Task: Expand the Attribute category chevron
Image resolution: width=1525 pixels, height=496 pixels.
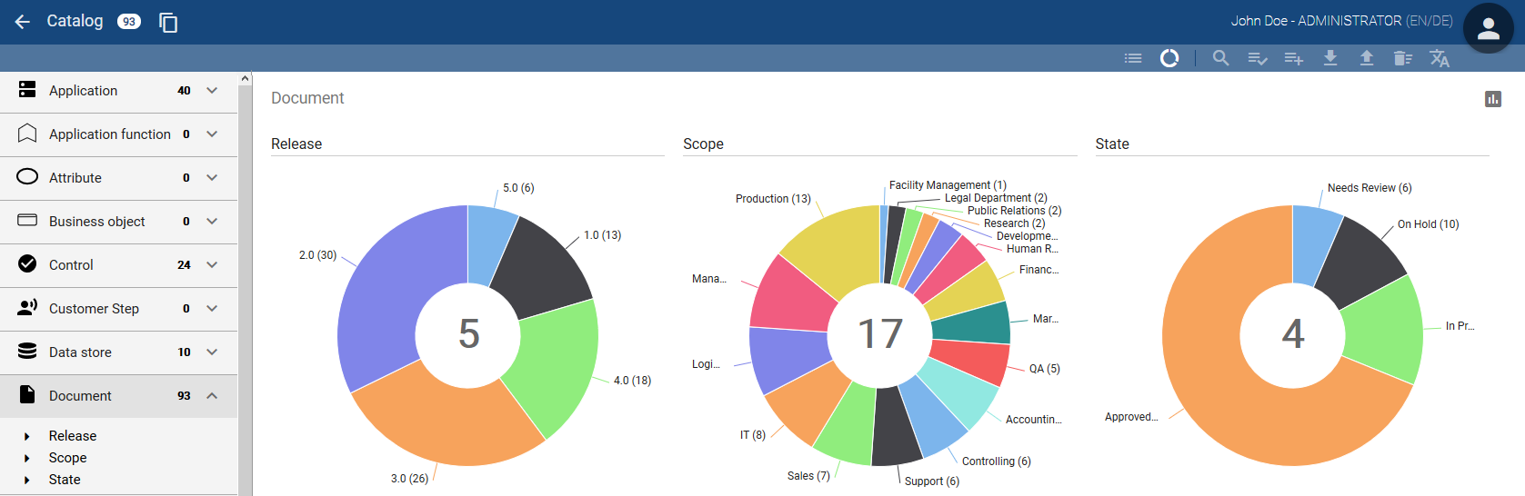Action: [x=212, y=177]
